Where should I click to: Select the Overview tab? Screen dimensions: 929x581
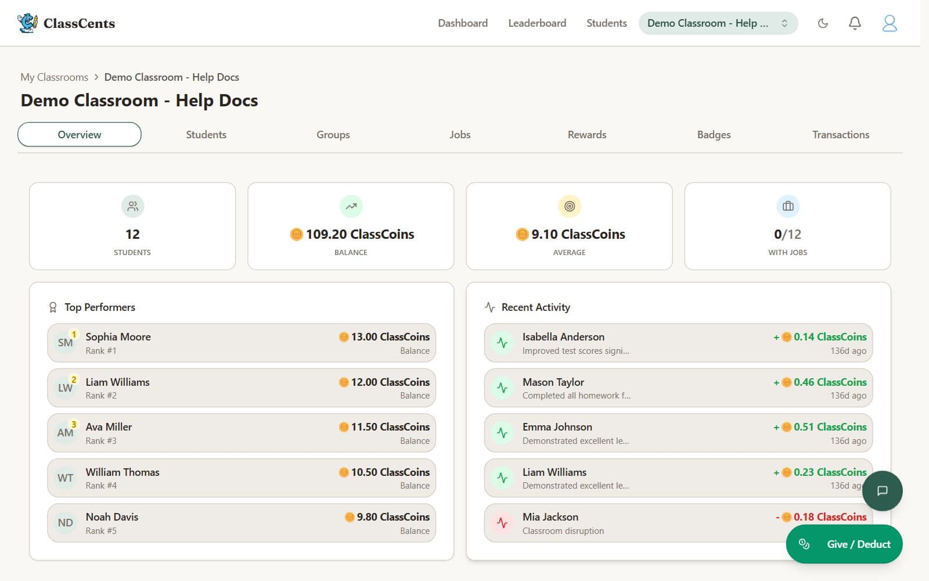pyautogui.click(x=80, y=134)
